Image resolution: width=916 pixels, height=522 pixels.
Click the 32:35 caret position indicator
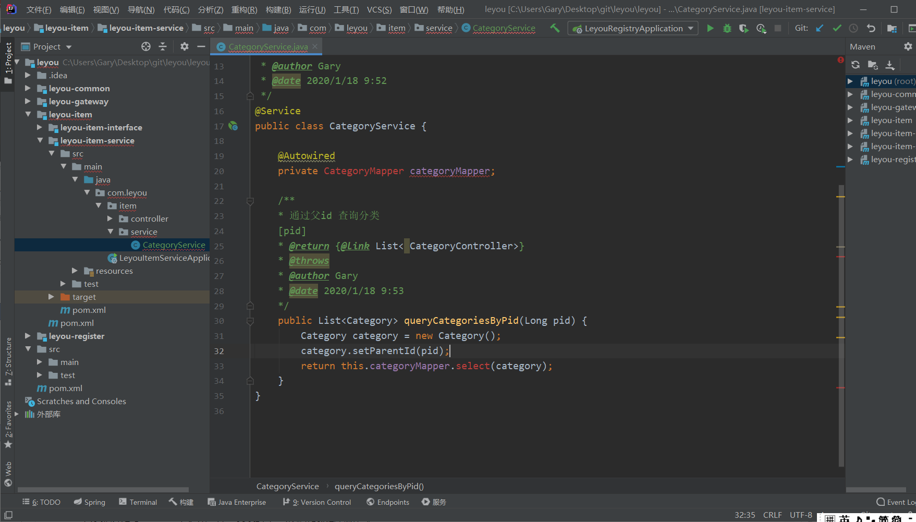744,515
